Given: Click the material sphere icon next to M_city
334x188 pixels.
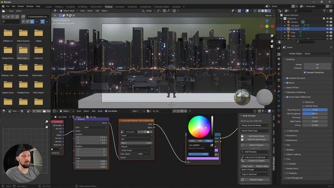Looking at the screenshot, I should click(148, 111).
